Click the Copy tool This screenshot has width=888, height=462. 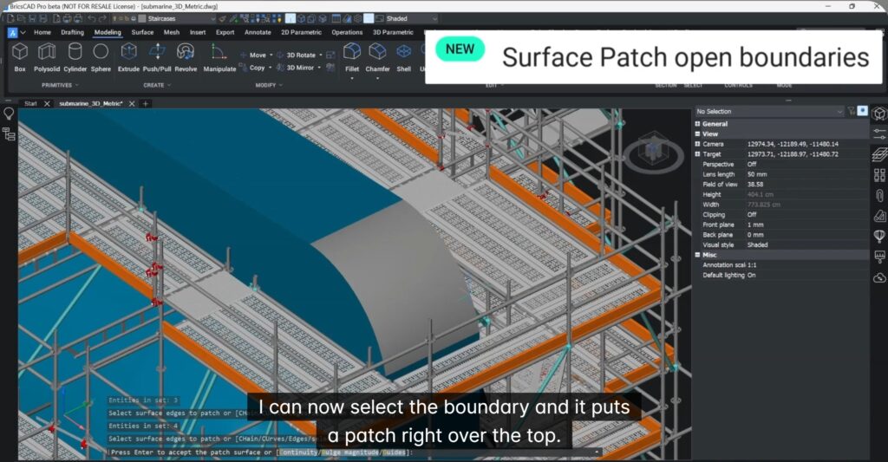point(252,68)
